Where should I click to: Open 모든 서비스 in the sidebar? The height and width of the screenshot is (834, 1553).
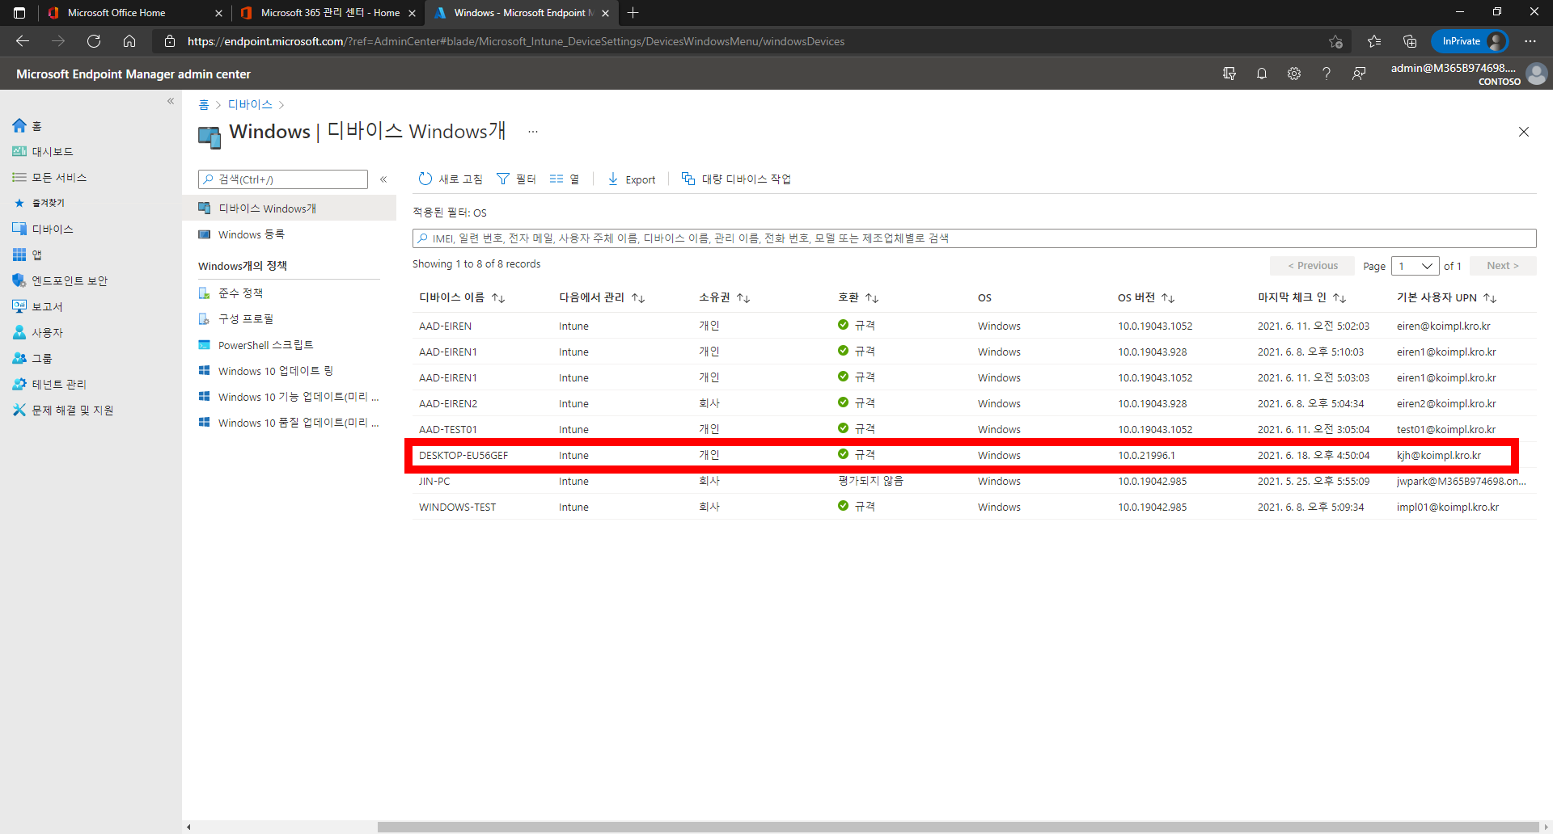click(49, 178)
